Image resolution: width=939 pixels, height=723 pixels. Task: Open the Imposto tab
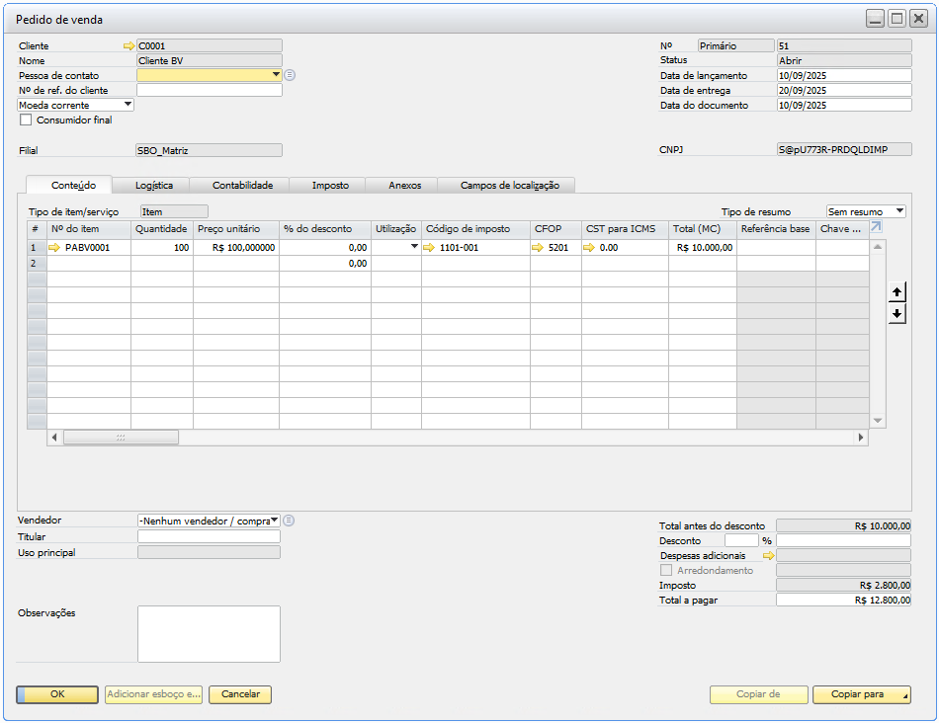coord(329,185)
